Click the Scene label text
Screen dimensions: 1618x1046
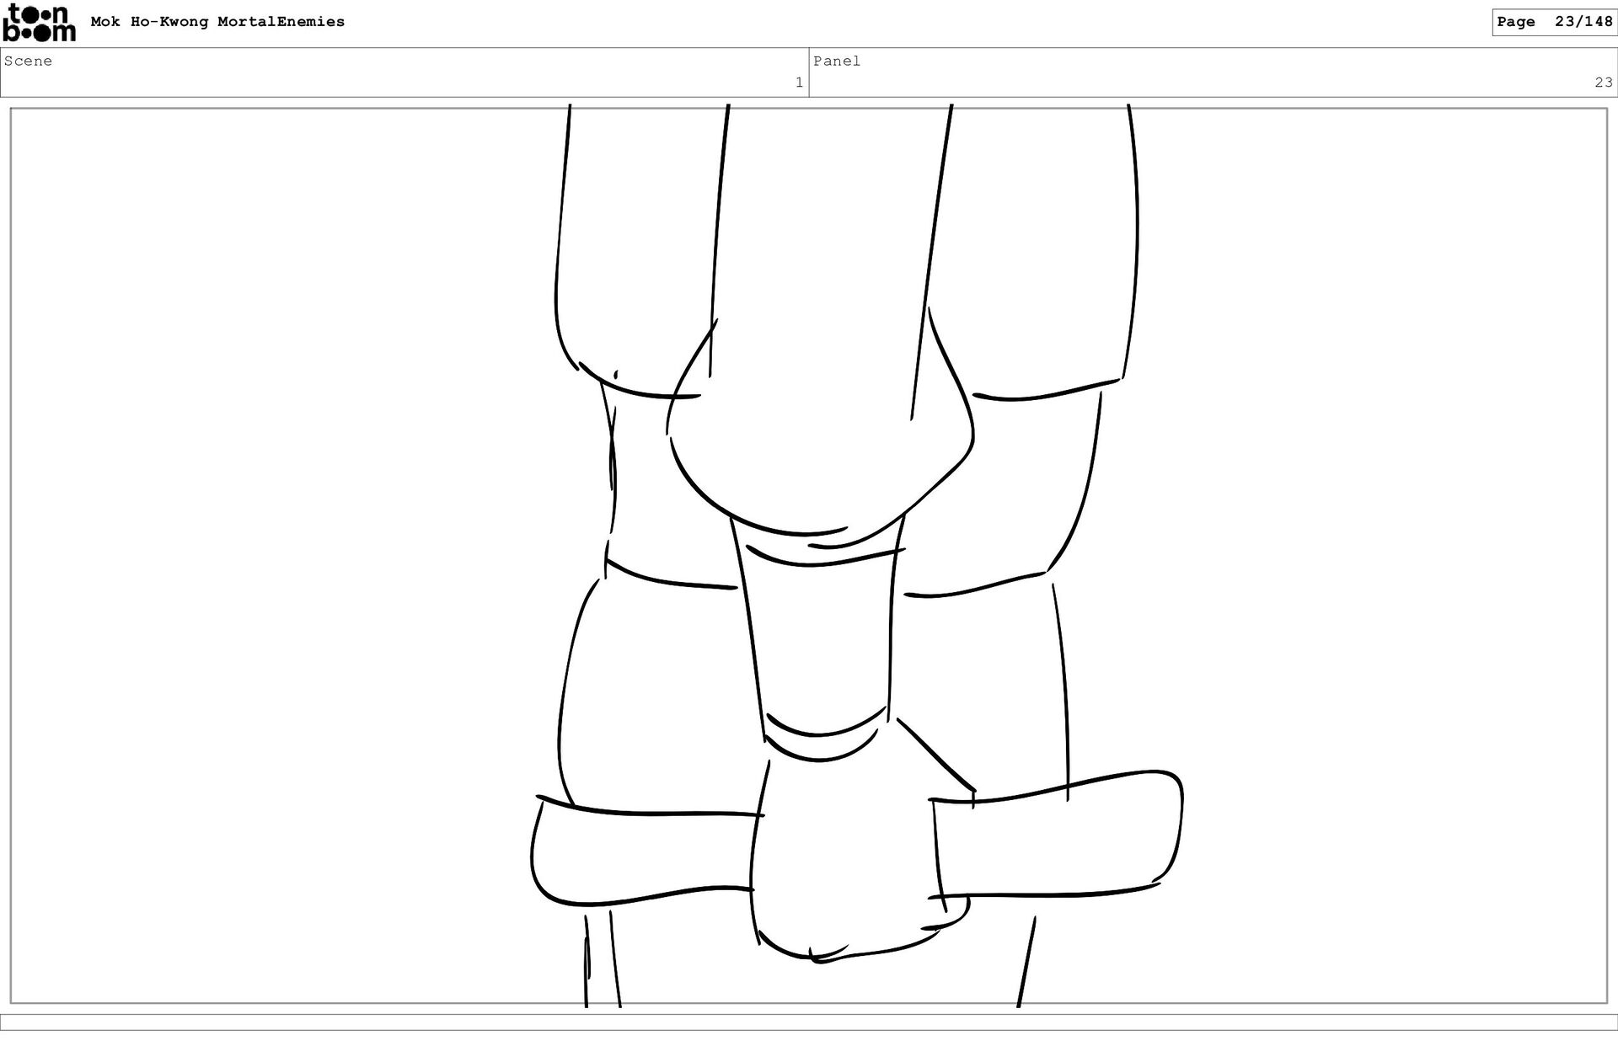coord(28,61)
